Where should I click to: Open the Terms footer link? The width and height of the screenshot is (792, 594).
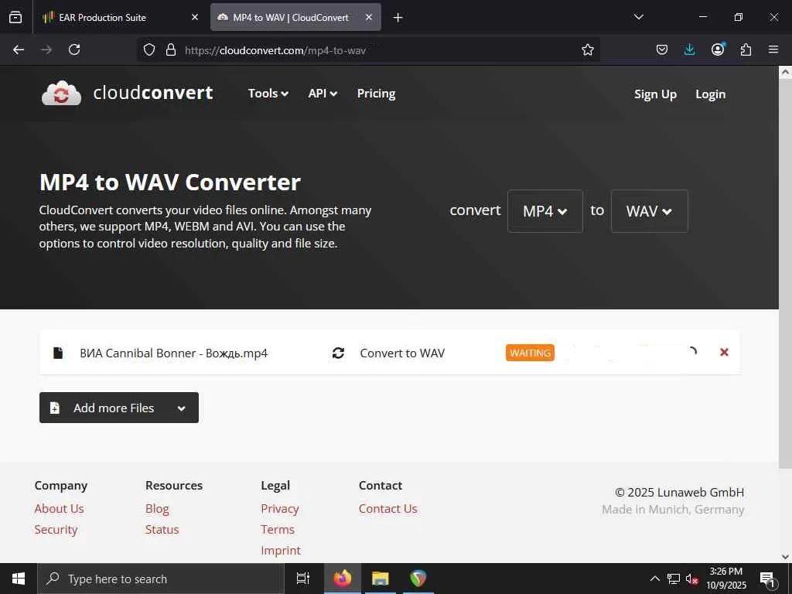coord(278,529)
